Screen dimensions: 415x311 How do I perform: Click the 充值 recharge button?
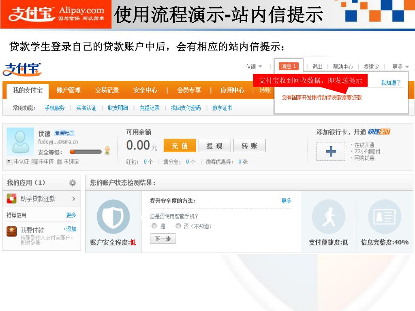pos(180,146)
